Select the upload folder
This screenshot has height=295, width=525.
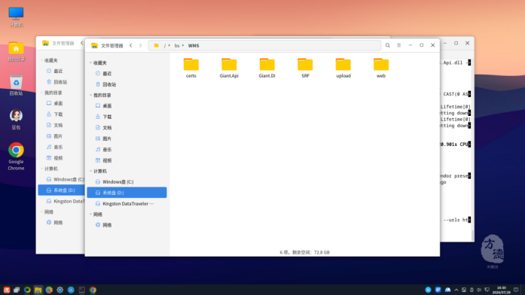click(x=343, y=68)
